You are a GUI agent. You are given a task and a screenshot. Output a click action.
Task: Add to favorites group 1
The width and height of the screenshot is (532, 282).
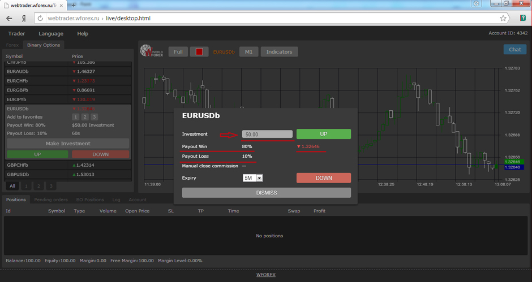[76, 117]
